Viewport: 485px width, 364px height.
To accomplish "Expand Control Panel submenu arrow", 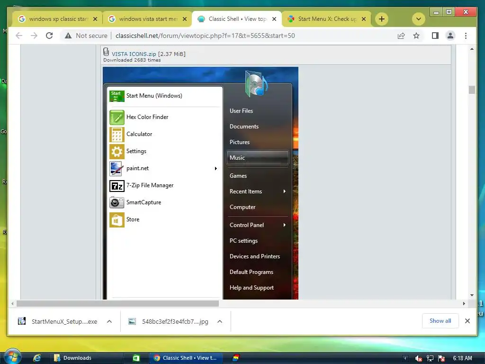I will (285, 225).
